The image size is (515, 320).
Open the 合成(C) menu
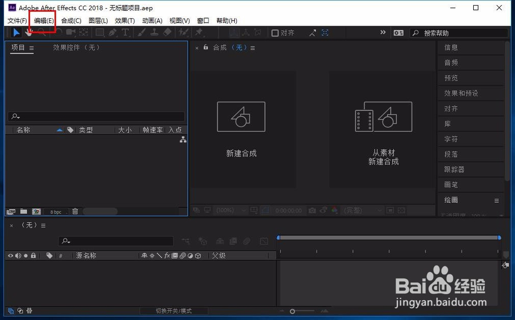tap(71, 21)
